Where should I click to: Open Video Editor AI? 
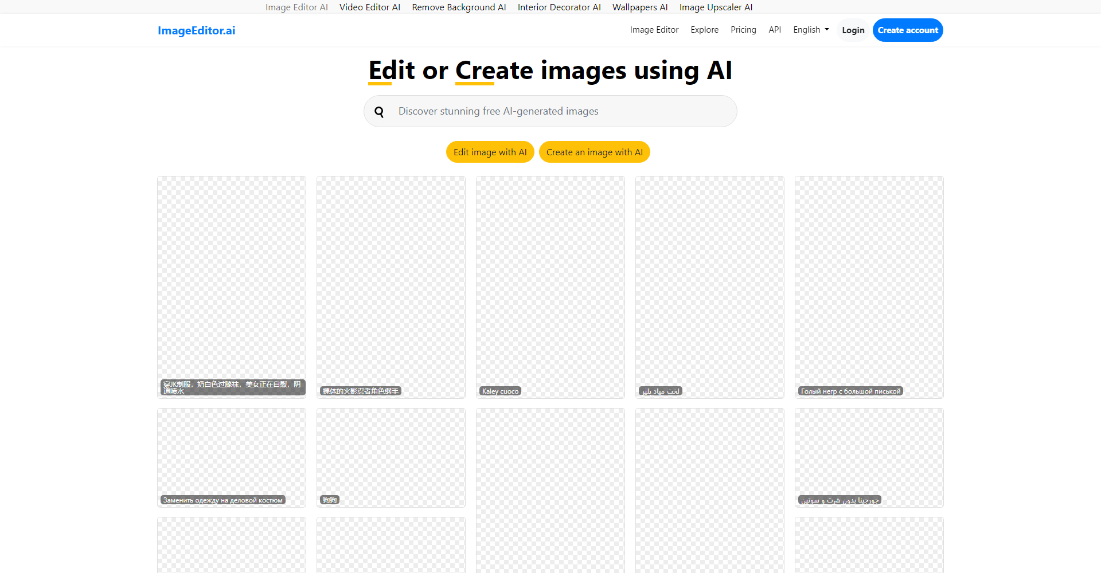370,7
